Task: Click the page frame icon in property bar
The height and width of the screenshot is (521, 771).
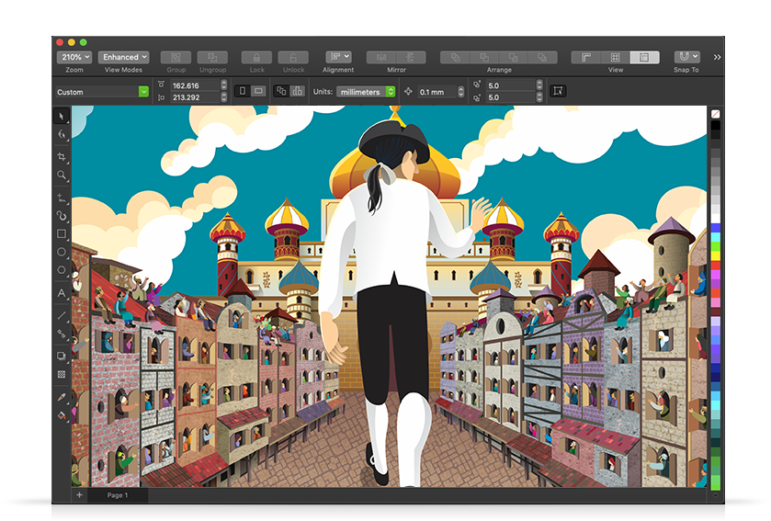Action: (x=558, y=91)
